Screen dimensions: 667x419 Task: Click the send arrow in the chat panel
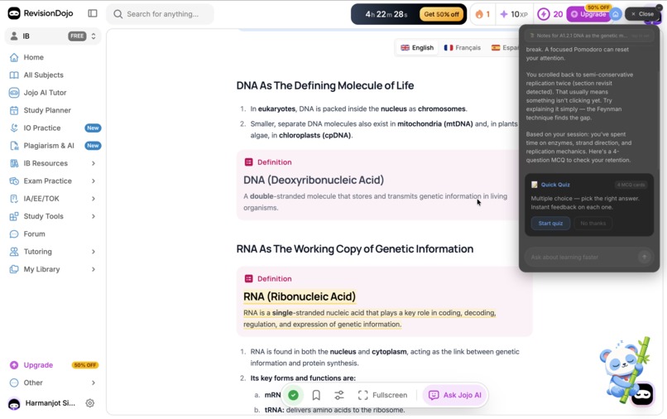point(644,257)
